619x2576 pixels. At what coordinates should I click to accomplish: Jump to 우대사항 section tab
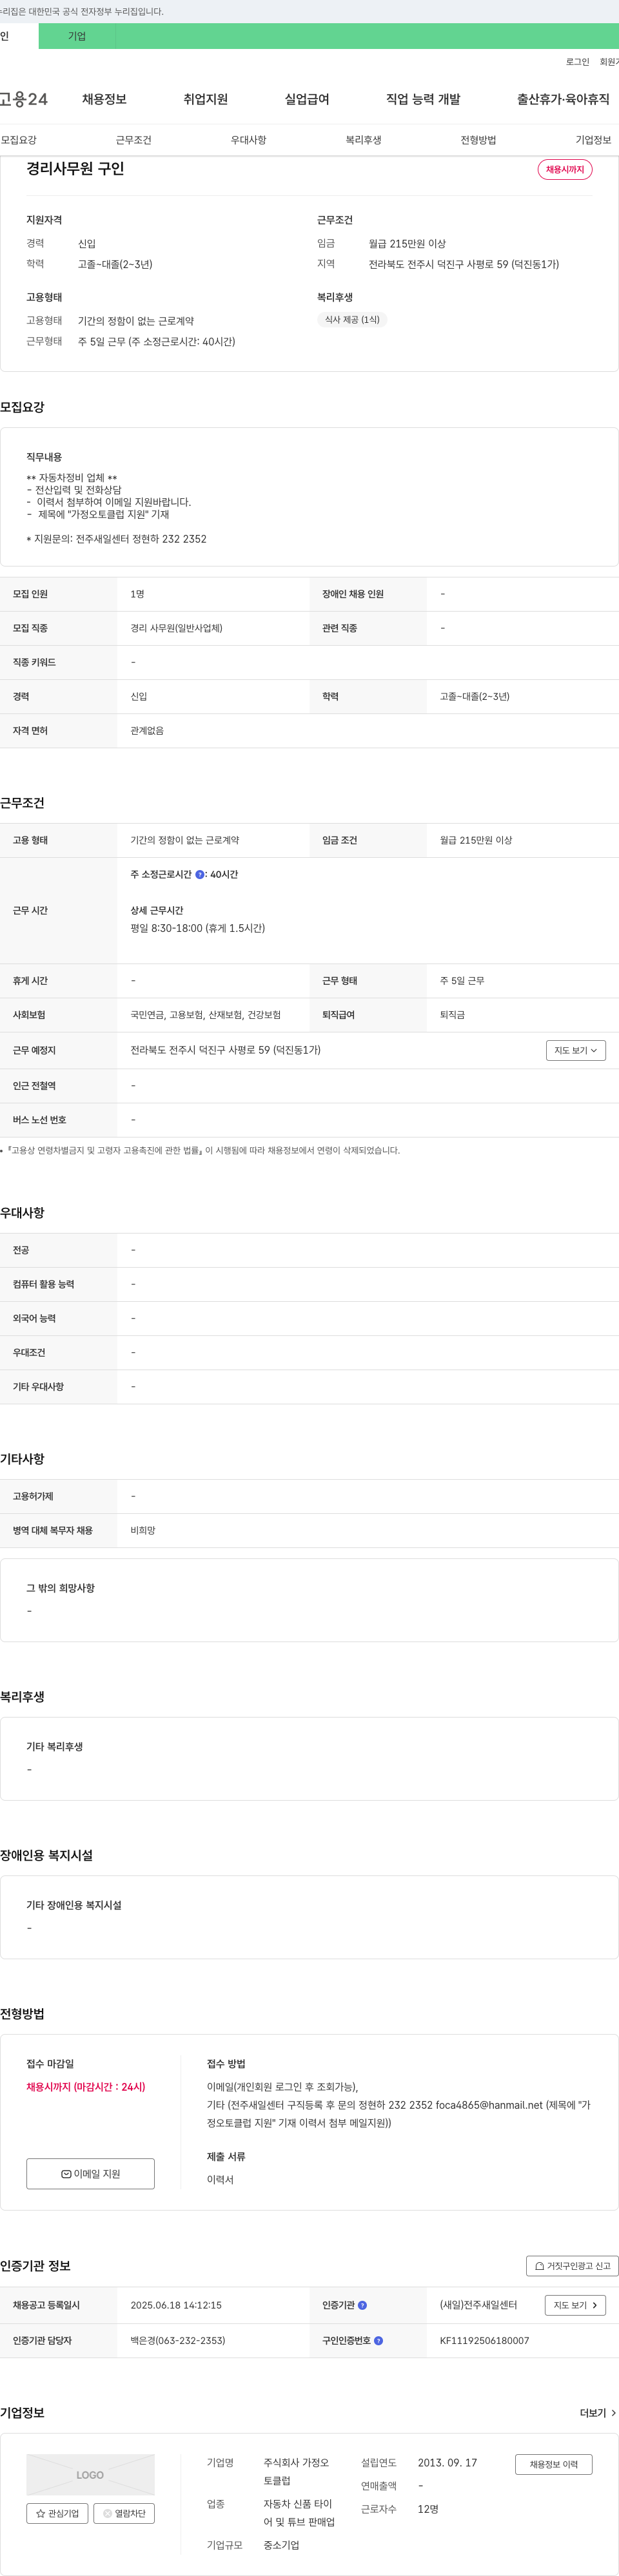pos(248,140)
